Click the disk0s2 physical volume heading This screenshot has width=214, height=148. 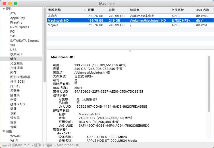[x=64, y=133]
